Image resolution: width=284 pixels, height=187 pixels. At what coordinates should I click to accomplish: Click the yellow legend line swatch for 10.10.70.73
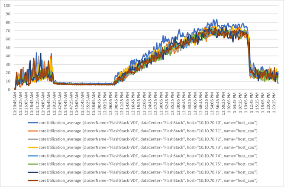33,148
